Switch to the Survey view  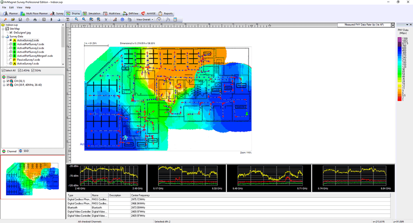pyautogui.click(x=57, y=13)
